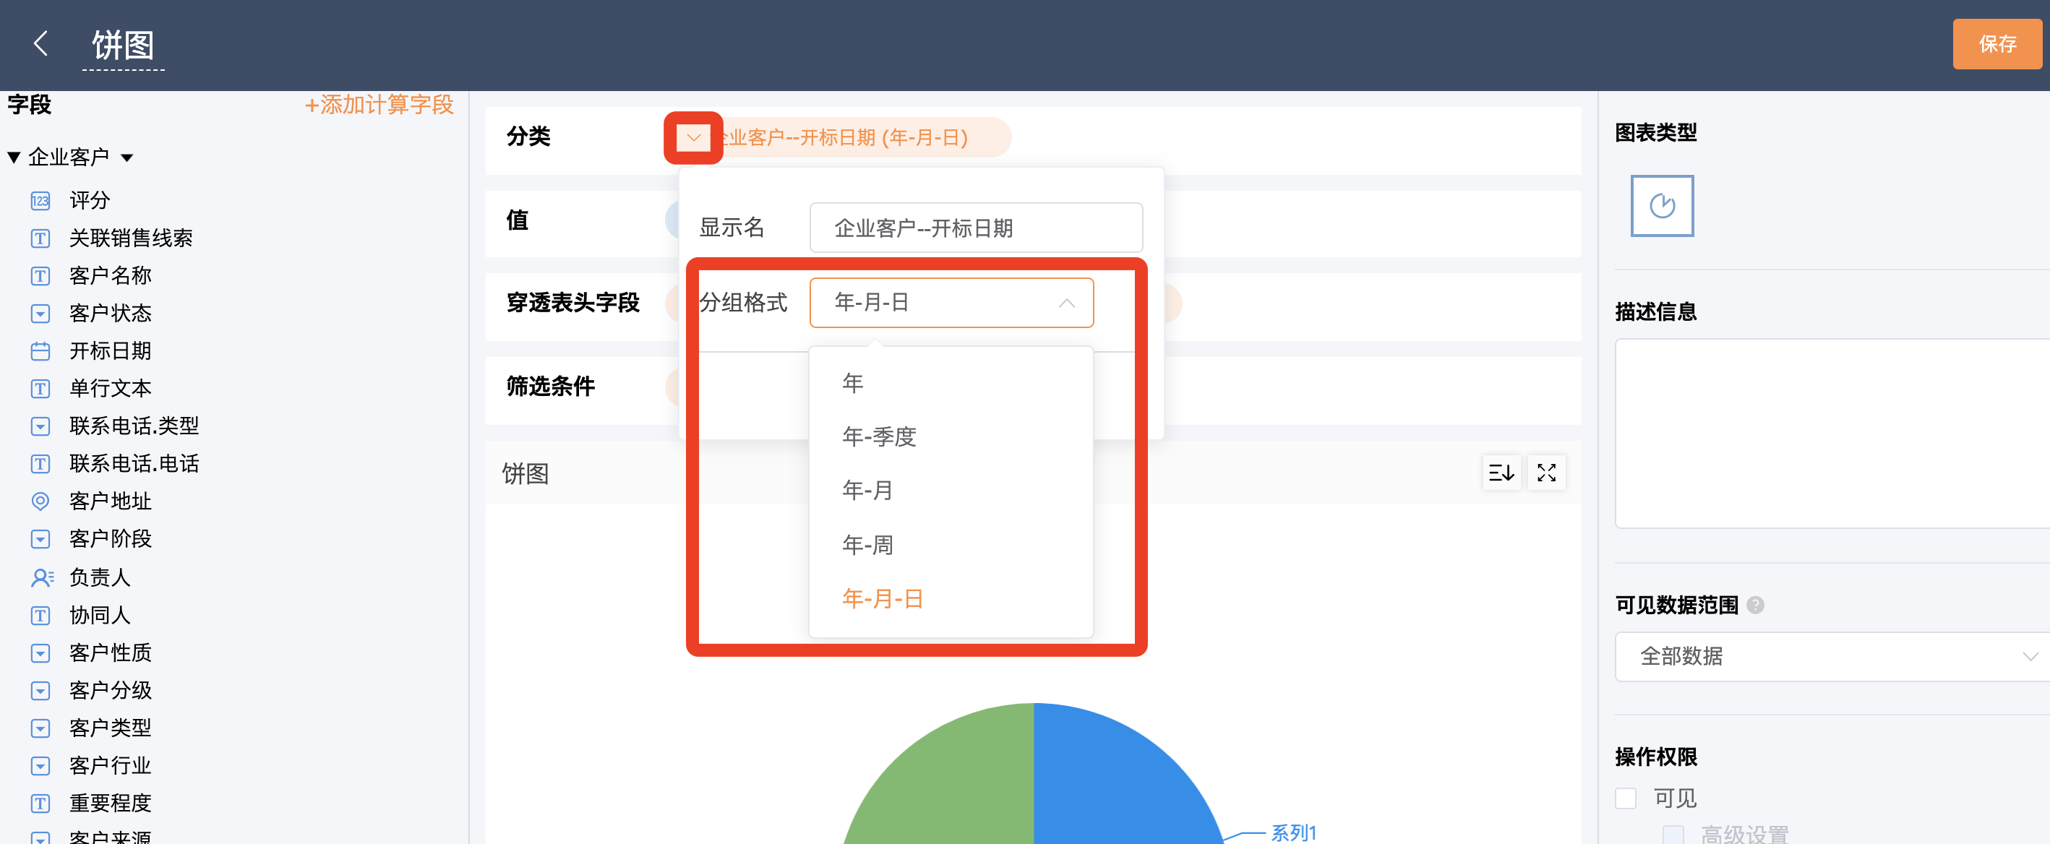Edit the 显示名 input field
The image size is (2050, 844).
click(976, 228)
